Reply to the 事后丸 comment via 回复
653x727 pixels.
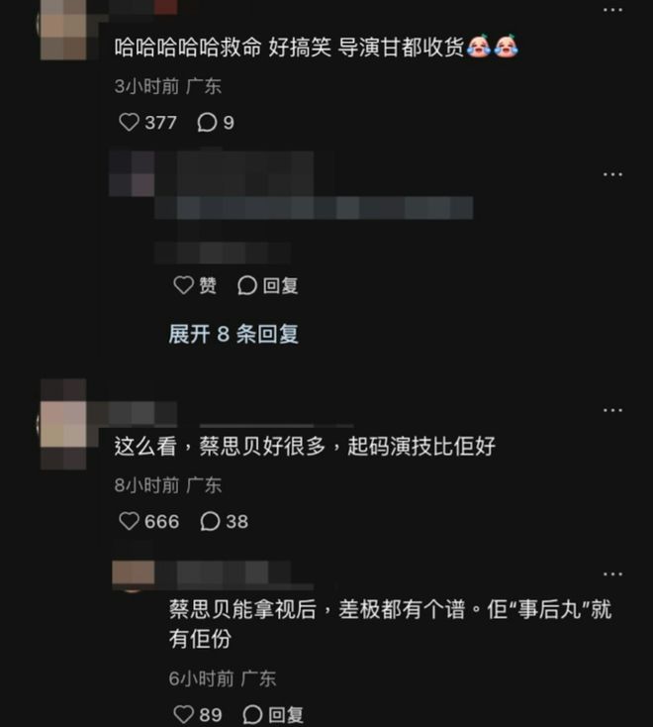coord(273,714)
